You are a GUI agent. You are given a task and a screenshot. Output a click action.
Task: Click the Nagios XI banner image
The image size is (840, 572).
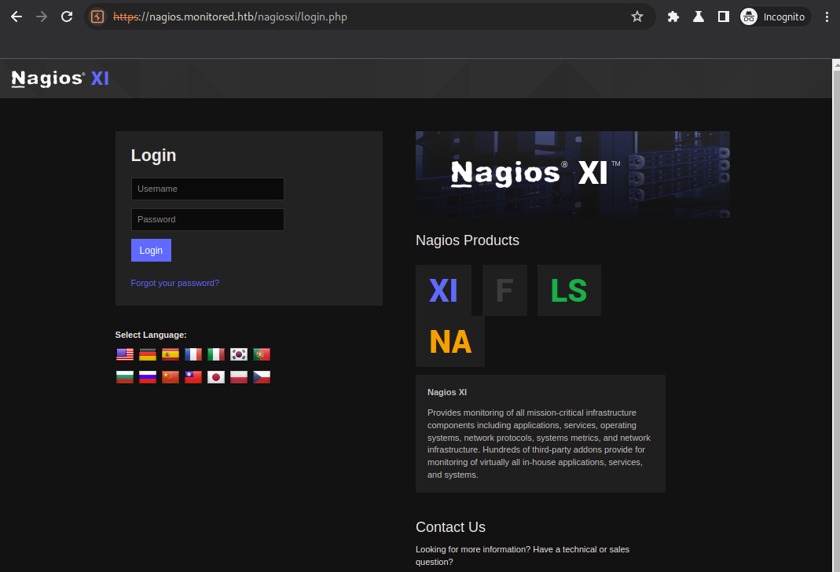pyautogui.click(x=572, y=174)
